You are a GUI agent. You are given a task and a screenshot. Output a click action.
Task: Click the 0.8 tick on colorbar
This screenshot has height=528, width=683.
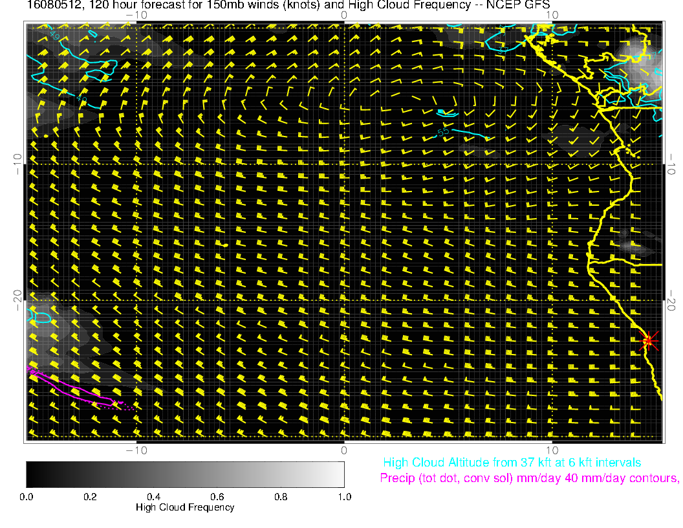tap(280, 496)
